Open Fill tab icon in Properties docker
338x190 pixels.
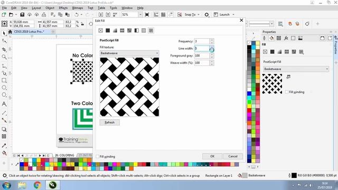(x=271, y=38)
